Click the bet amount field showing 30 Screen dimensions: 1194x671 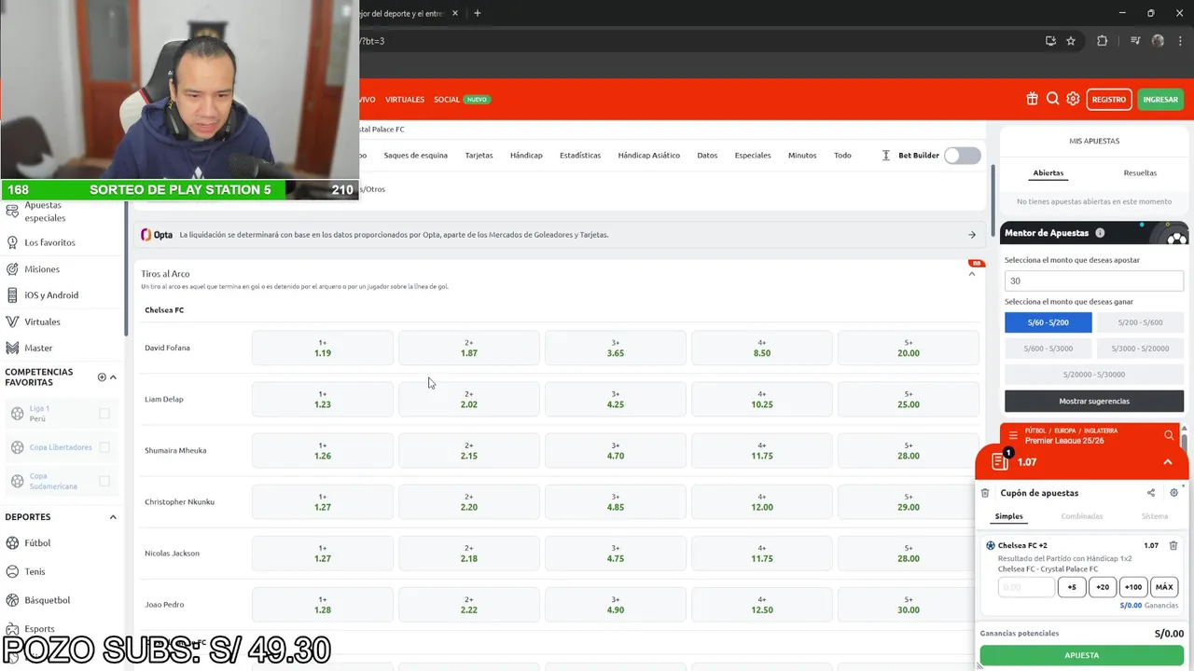tap(1094, 281)
